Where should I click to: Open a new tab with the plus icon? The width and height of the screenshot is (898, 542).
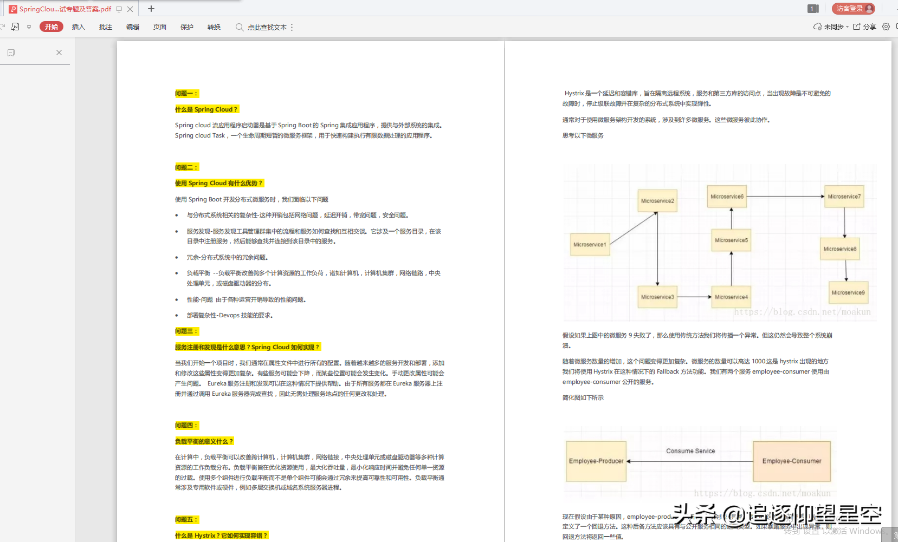151,9
